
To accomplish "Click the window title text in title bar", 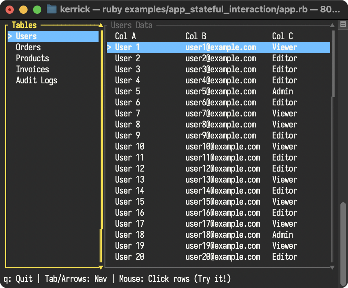I will click(x=200, y=10).
